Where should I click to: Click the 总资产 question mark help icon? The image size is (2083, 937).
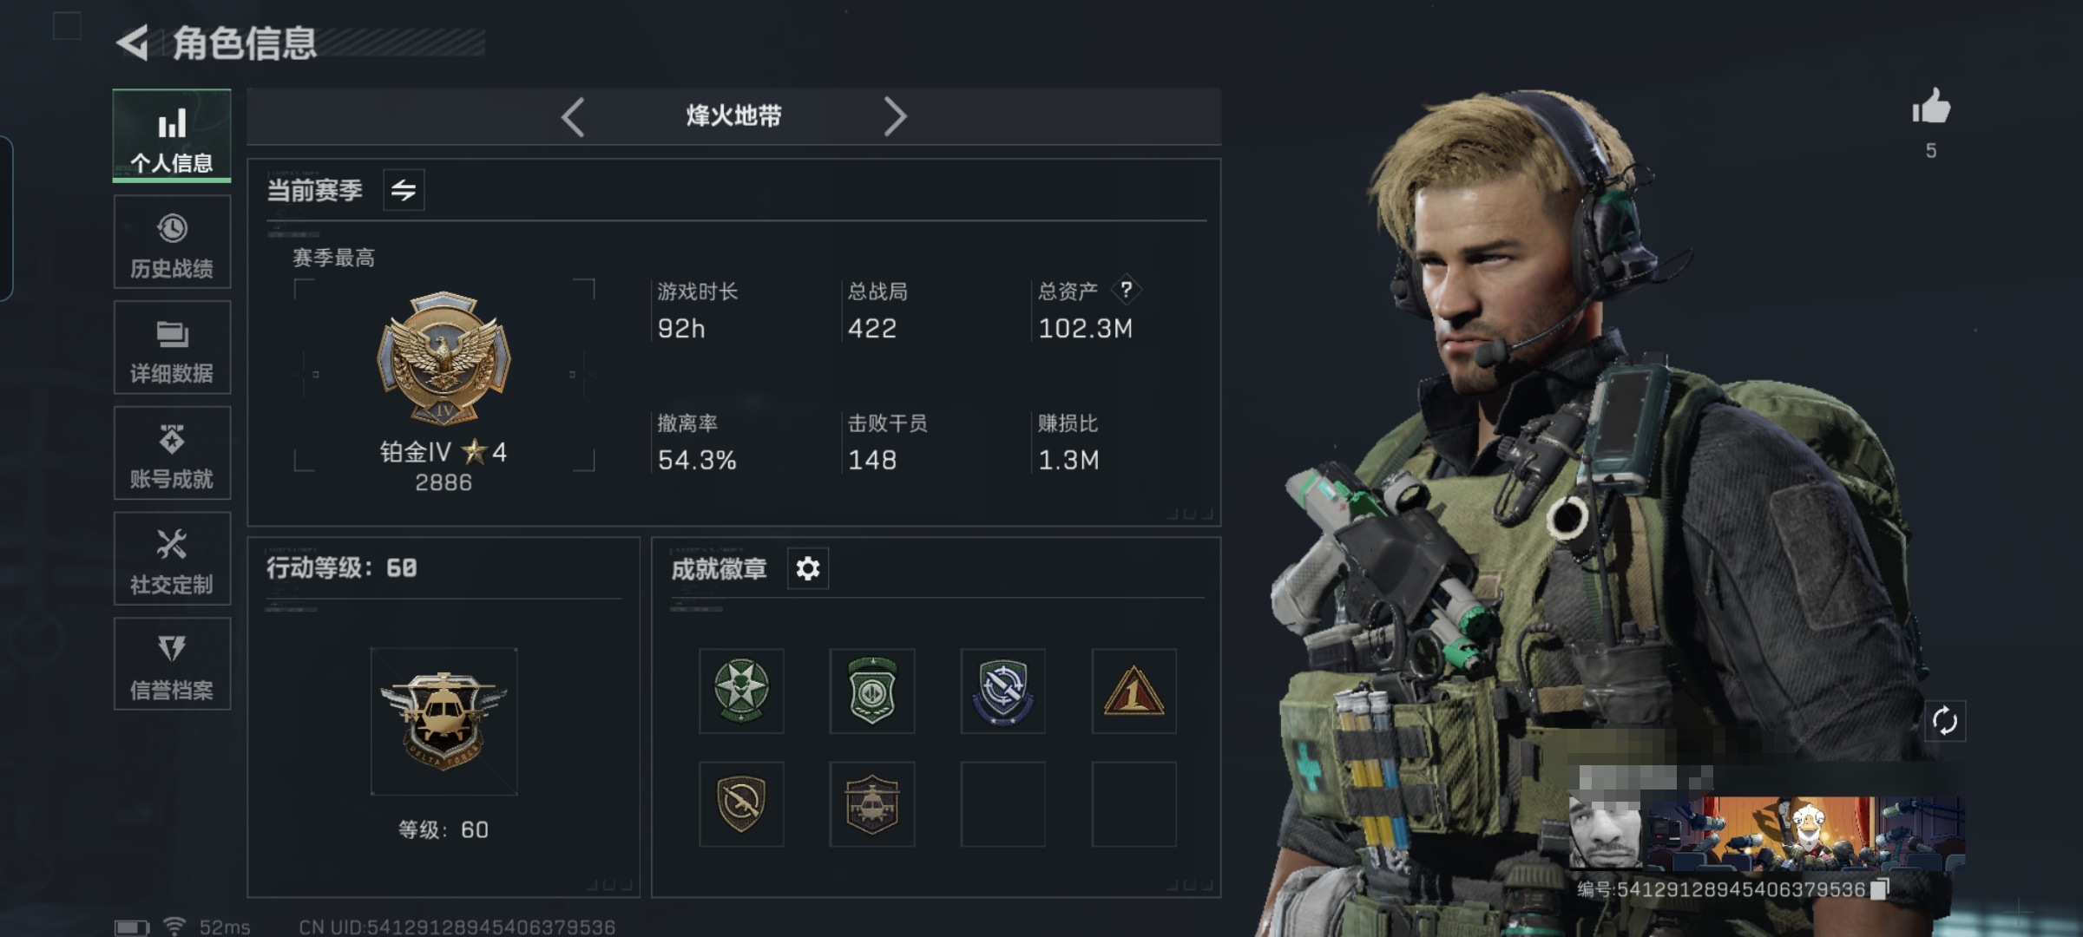tap(1126, 290)
